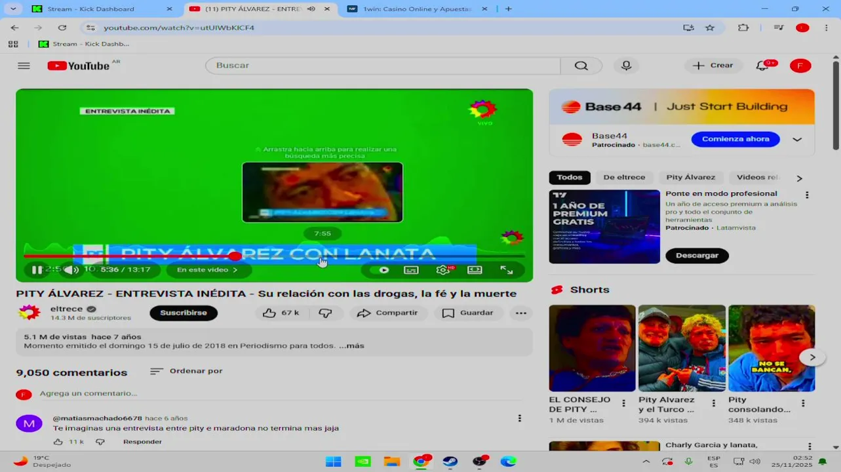Screen dimensions: 841x472
Task: Open the account avatar menu
Action: (800, 66)
